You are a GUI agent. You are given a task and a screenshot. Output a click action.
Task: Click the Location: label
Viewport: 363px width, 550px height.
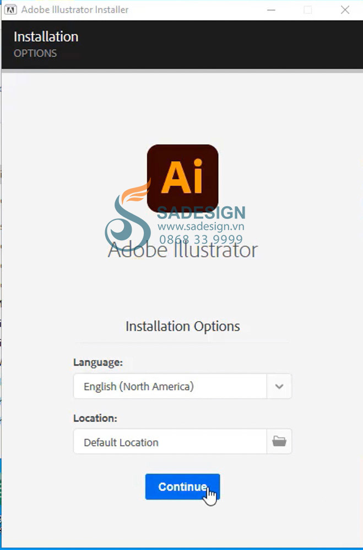[x=95, y=418]
